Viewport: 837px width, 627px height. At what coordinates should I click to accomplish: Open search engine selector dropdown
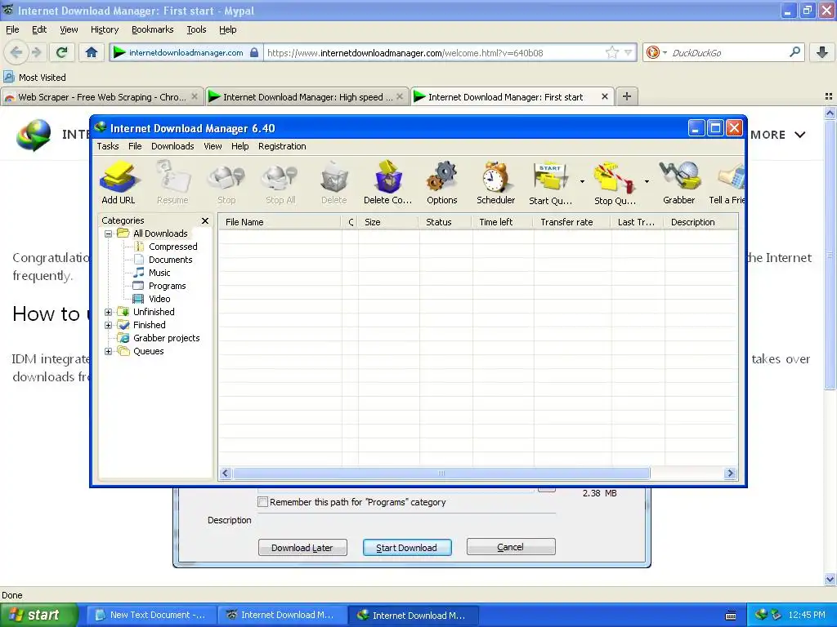(x=665, y=53)
